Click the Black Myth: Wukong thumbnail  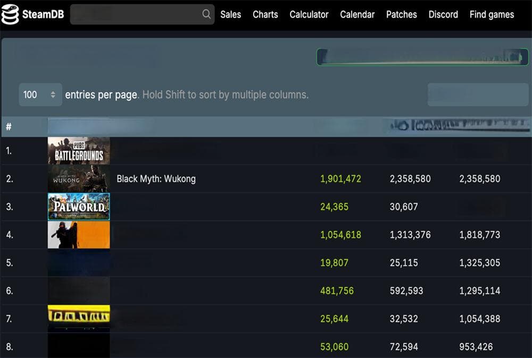tap(79, 179)
